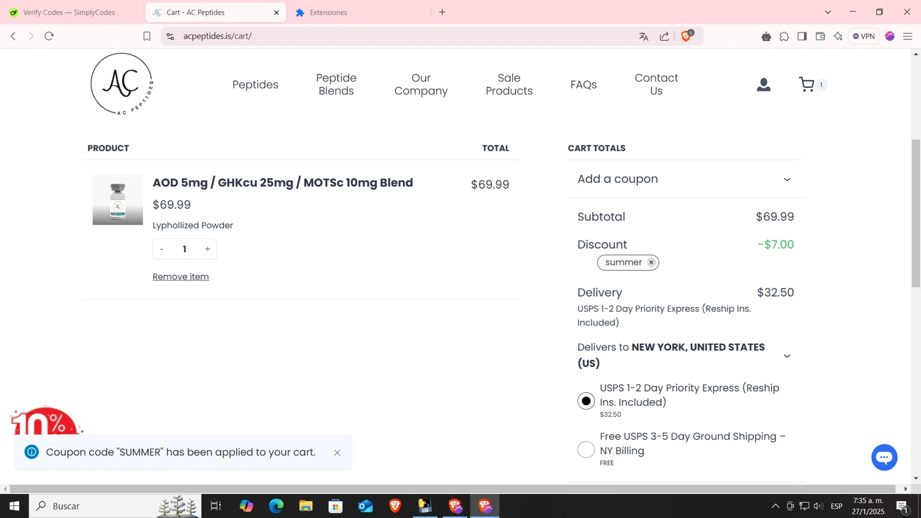Click the SimplyCodes extension toolbar icon
The image size is (921, 518).
(766, 36)
